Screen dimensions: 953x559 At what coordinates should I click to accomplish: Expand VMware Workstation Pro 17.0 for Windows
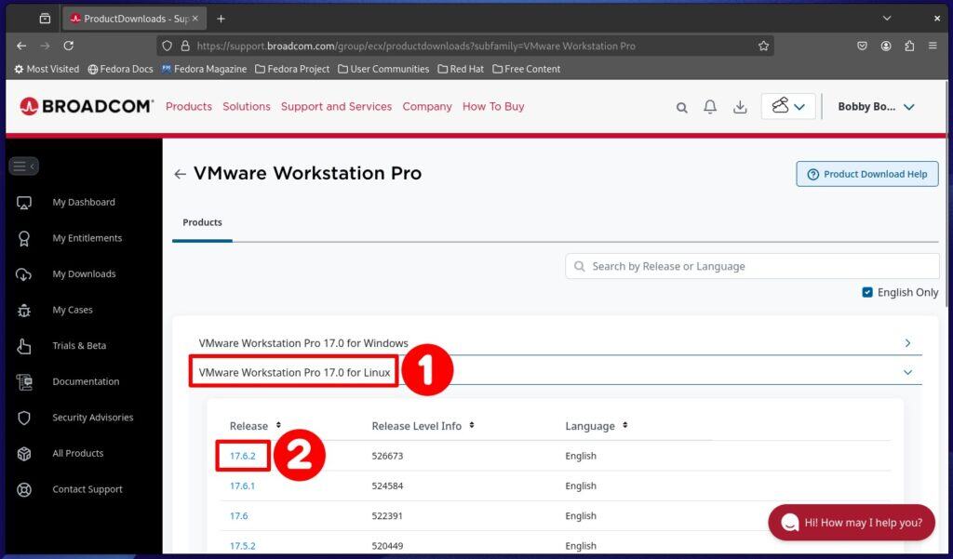[907, 342]
